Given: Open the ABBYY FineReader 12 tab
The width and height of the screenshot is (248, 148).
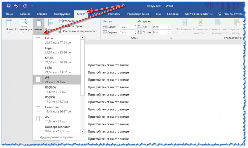Looking at the screenshot, I should pyautogui.click(x=198, y=14).
